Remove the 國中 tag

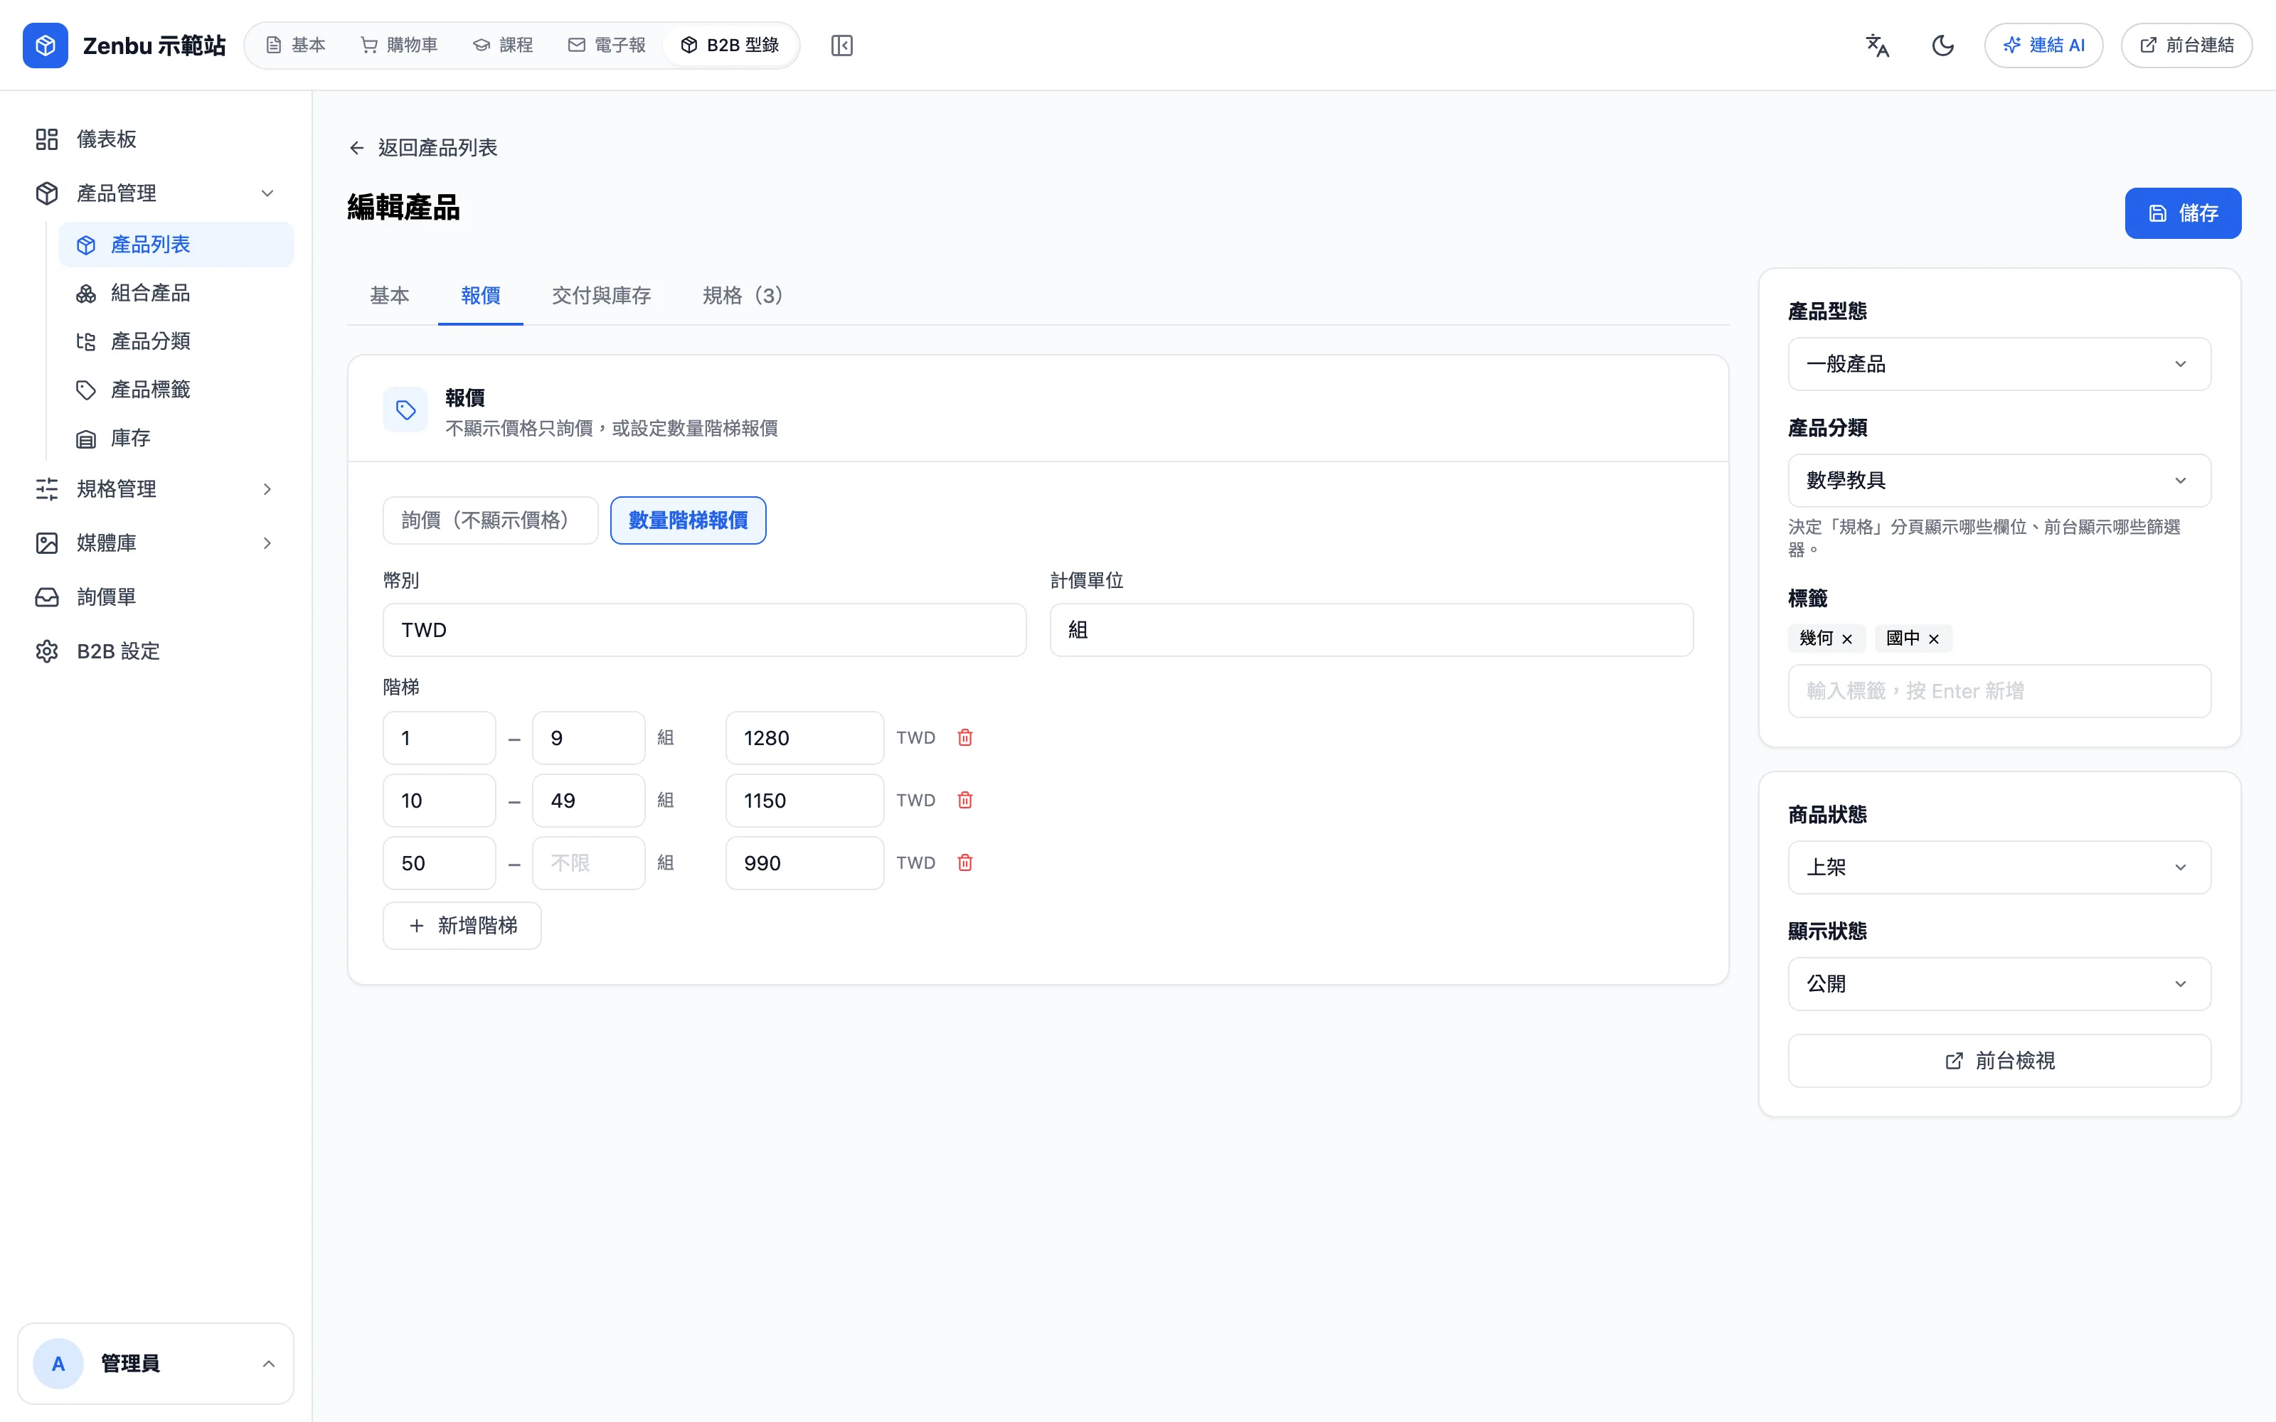pyautogui.click(x=1934, y=638)
